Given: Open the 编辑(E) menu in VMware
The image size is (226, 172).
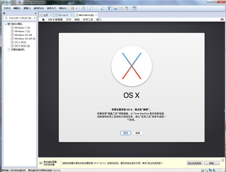Looking at the screenshot, I should click(17, 8).
